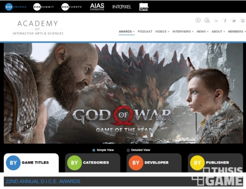Viewport: 246px width, 189px height.
Task: Open the Interviews dropdown
Action: tap(183, 32)
